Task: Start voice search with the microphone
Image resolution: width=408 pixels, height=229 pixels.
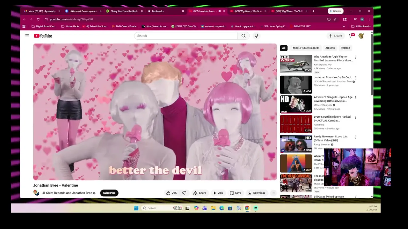Action: pos(256,36)
